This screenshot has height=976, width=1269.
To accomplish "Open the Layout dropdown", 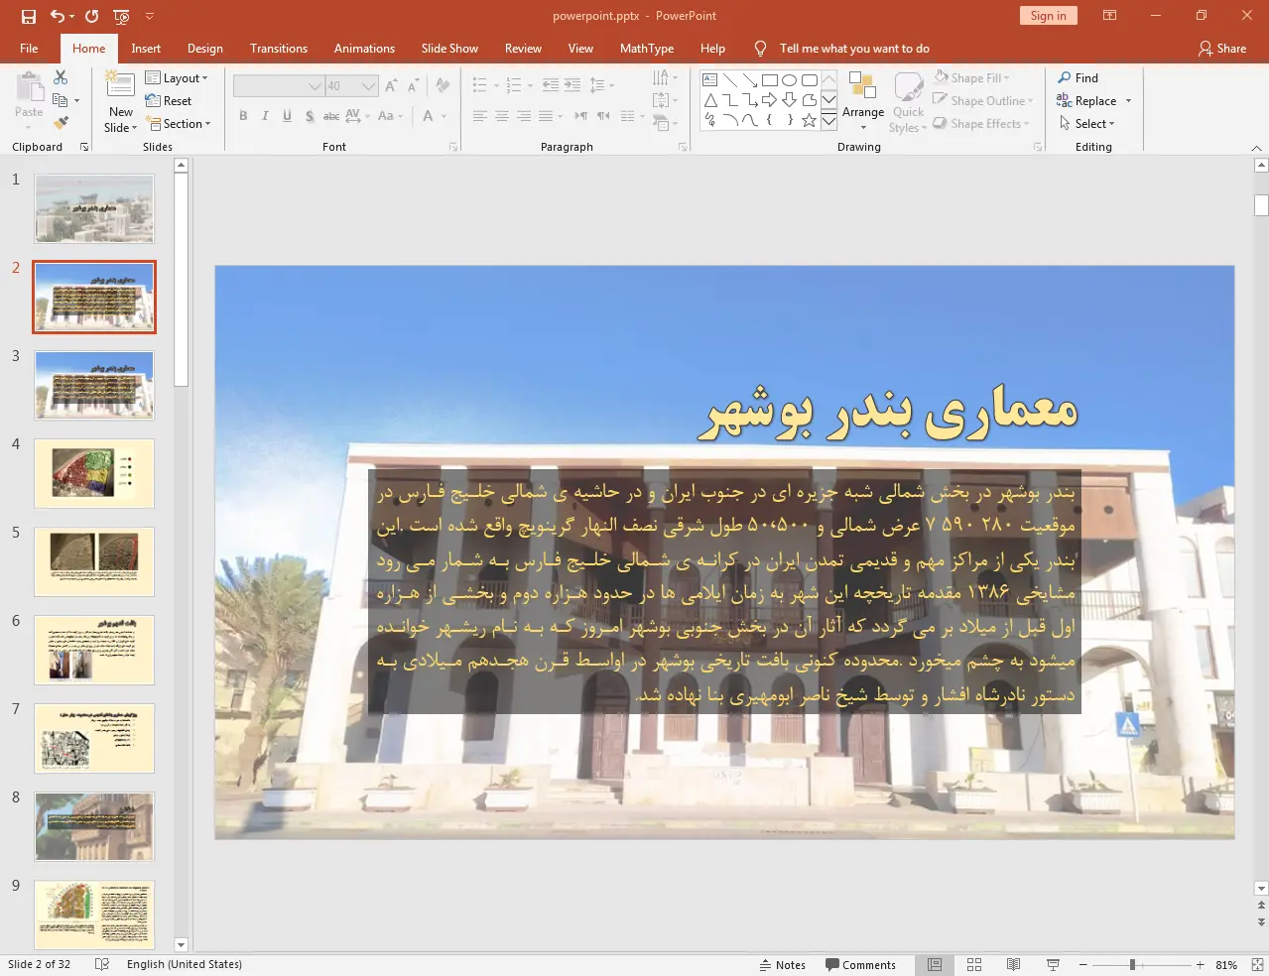I will click(x=177, y=77).
